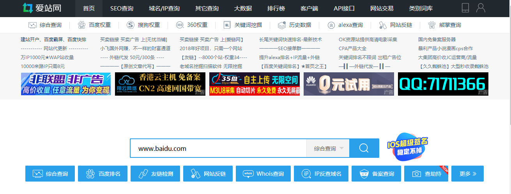Open the SEO查询 menu
Screen dimensions: 511x194
[122, 9]
